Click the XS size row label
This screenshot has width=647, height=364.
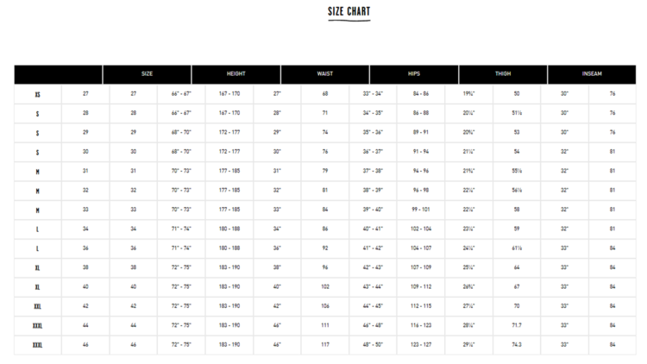coord(37,93)
